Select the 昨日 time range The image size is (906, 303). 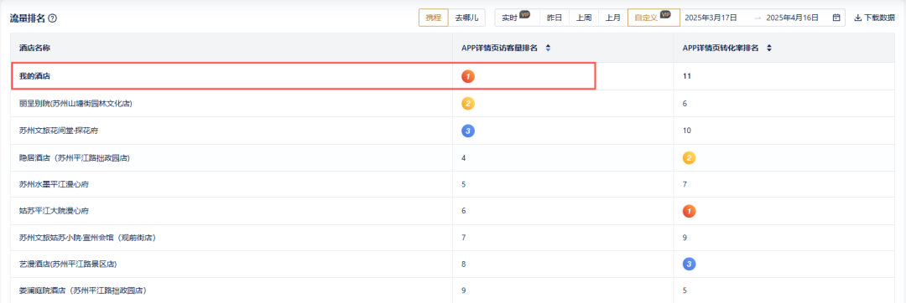click(x=555, y=18)
